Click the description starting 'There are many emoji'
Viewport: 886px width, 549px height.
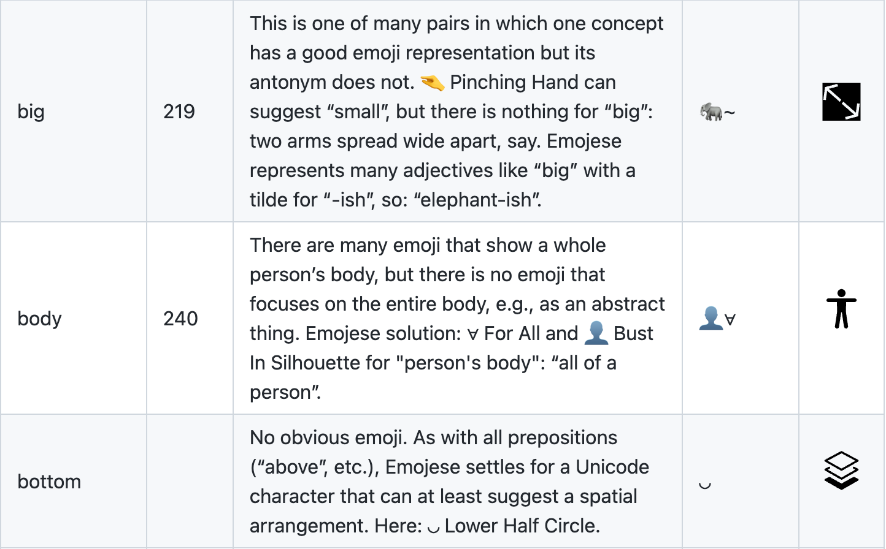click(x=457, y=319)
